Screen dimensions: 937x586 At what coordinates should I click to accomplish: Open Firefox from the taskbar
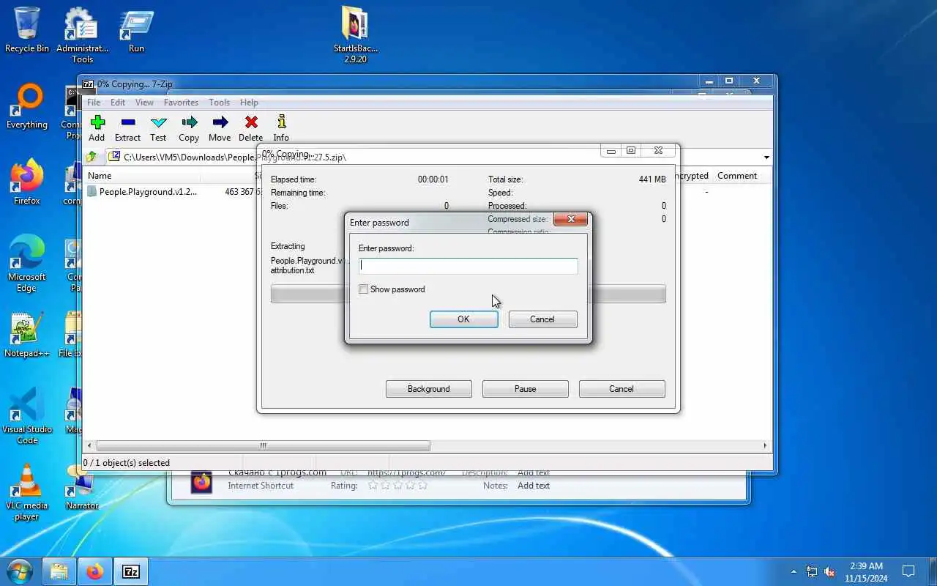point(95,571)
